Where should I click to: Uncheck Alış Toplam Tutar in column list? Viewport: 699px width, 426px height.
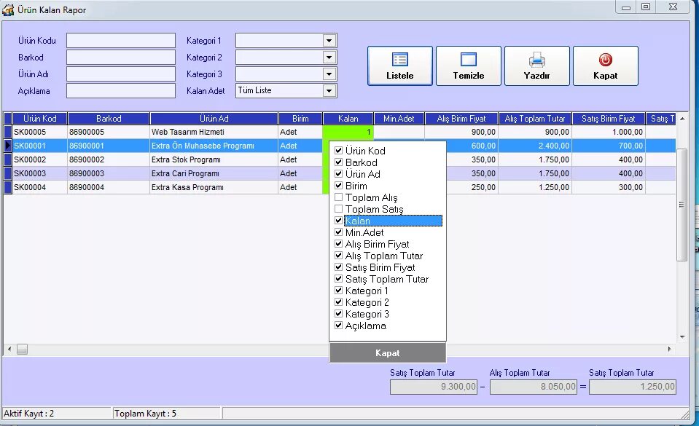pos(338,256)
